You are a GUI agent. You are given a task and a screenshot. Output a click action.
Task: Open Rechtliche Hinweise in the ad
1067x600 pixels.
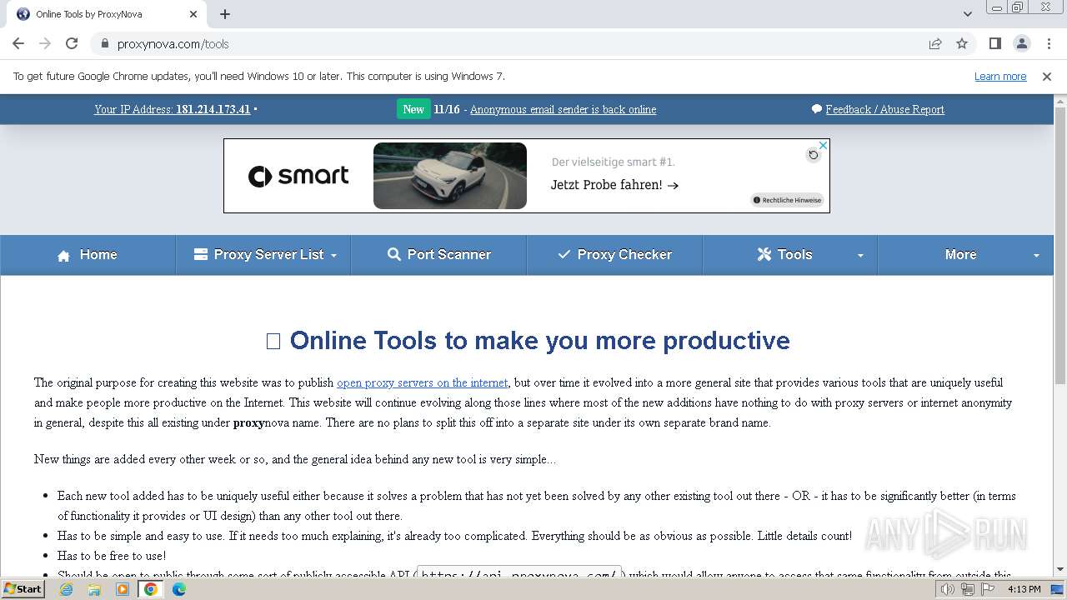(787, 200)
